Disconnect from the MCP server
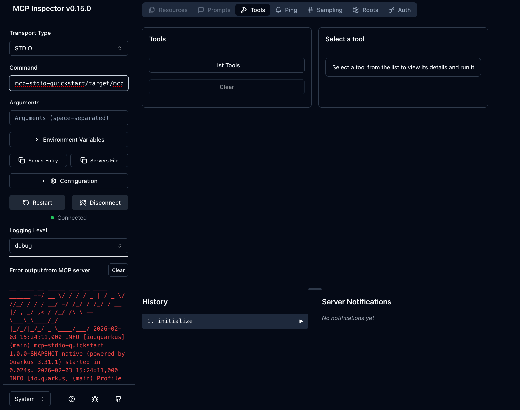This screenshot has height=410, width=520. (x=100, y=202)
